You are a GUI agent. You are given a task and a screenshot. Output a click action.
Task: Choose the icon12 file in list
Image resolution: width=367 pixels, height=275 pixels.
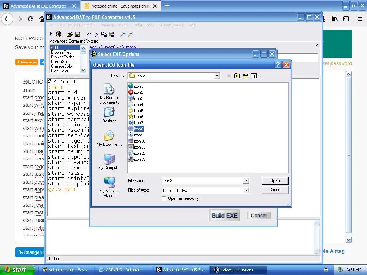point(137,153)
